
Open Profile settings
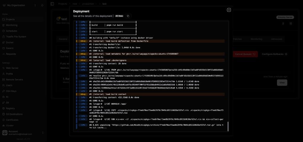pos(9,74)
